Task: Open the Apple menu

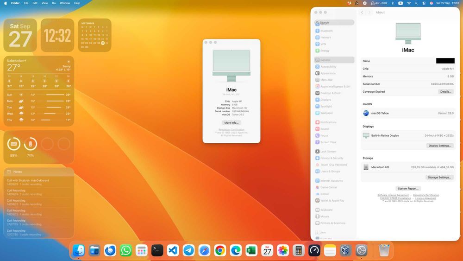Action: (x=5, y=3)
